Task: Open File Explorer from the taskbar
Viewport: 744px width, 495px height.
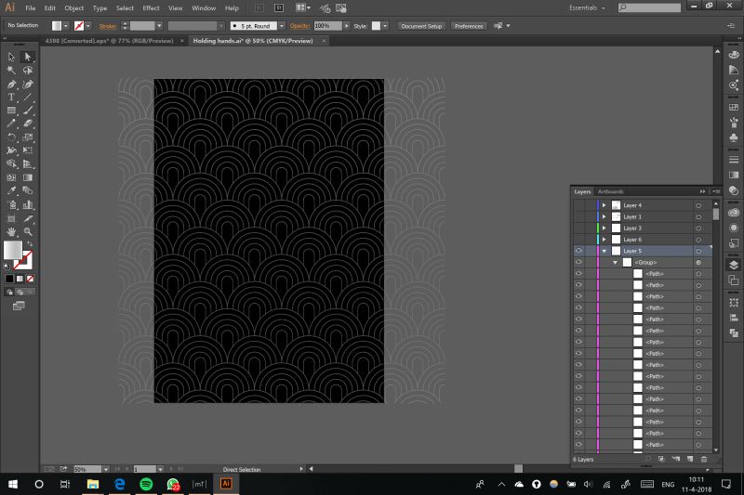Action: [92, 484]
